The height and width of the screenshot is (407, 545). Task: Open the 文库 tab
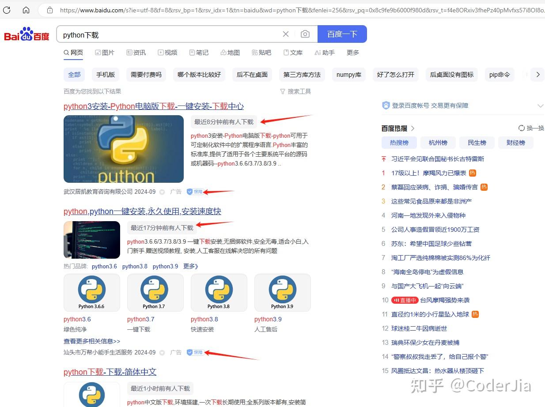[293, 53]
